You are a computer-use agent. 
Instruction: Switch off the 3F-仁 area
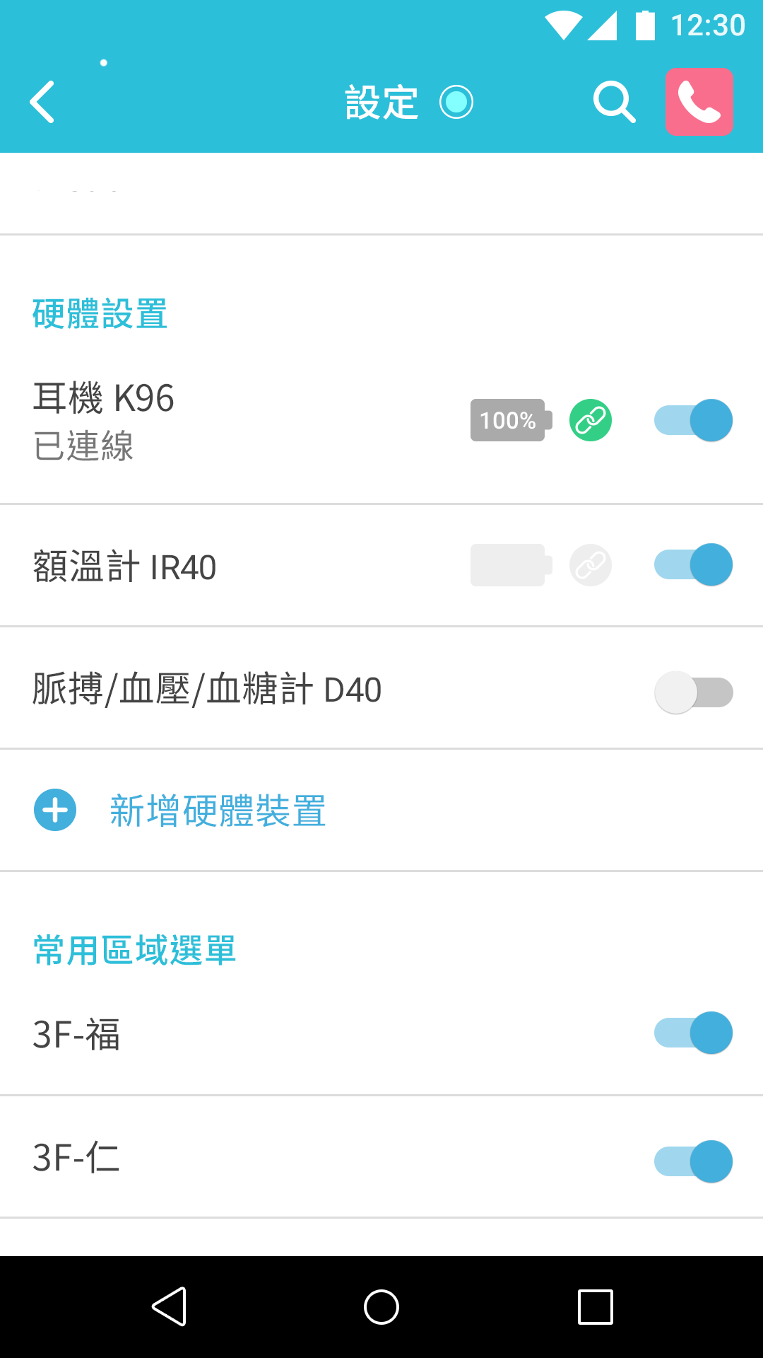(694, 1161)
